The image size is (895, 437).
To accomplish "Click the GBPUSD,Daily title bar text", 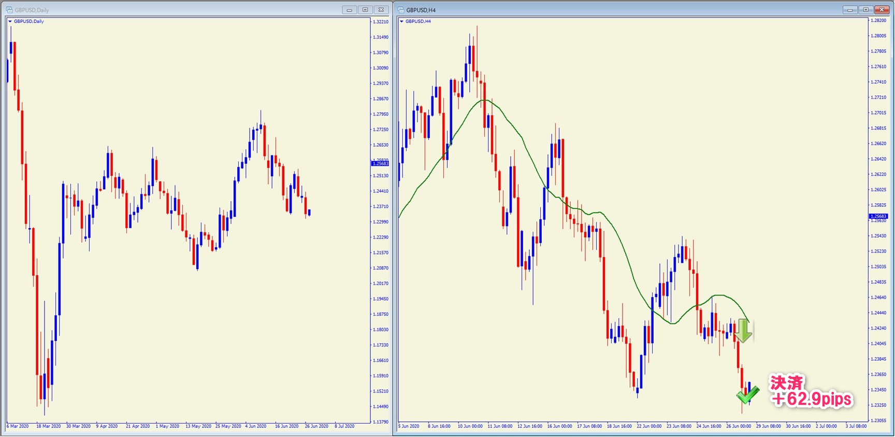I will (32, 10).
